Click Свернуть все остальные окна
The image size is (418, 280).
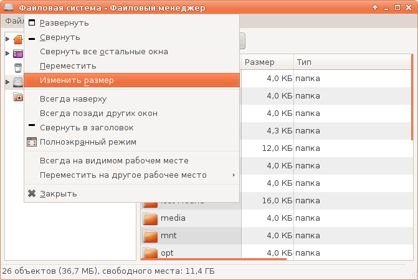click(x=131, y=52)
